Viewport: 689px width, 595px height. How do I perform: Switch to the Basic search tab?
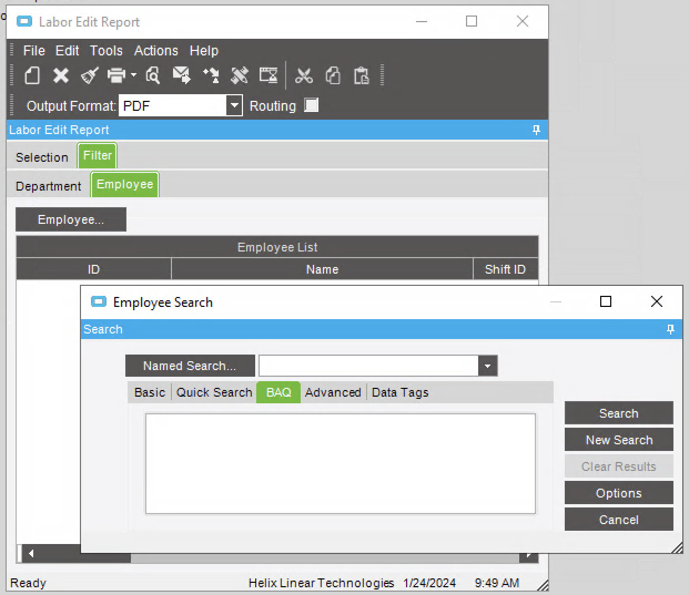pyautogui.click(x=150, y=392)
